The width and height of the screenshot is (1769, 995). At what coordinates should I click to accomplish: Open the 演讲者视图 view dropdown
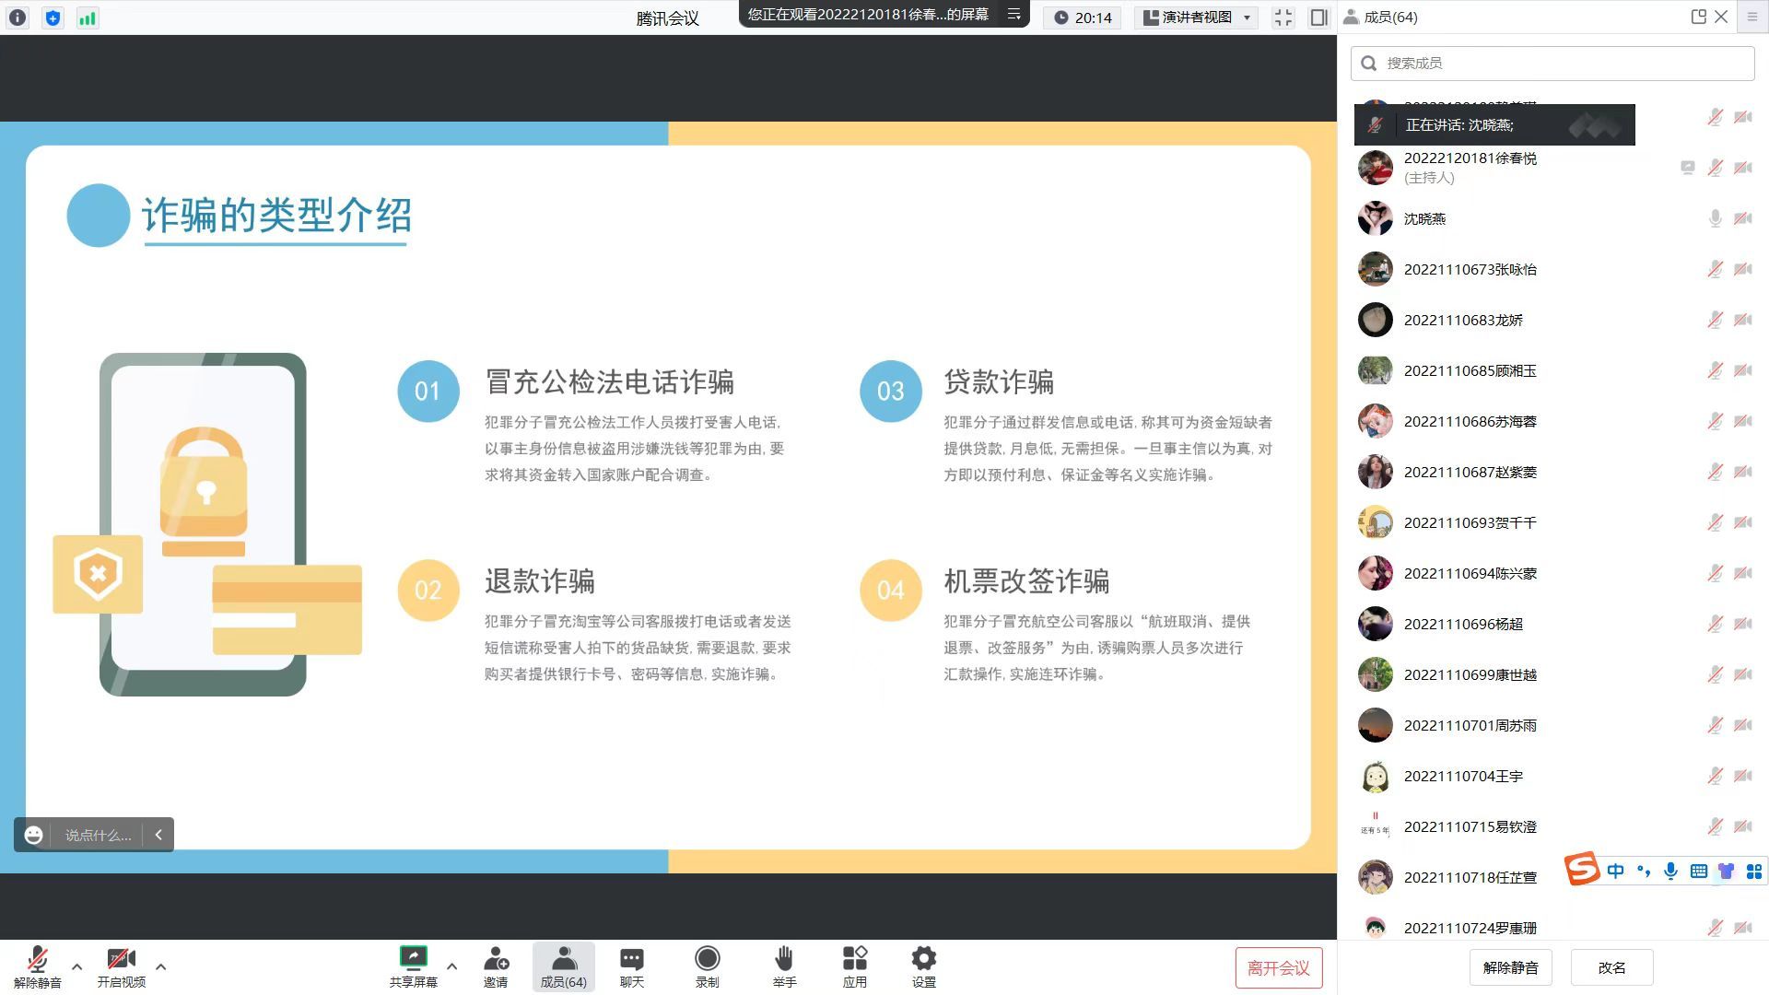coord(1196,18)
